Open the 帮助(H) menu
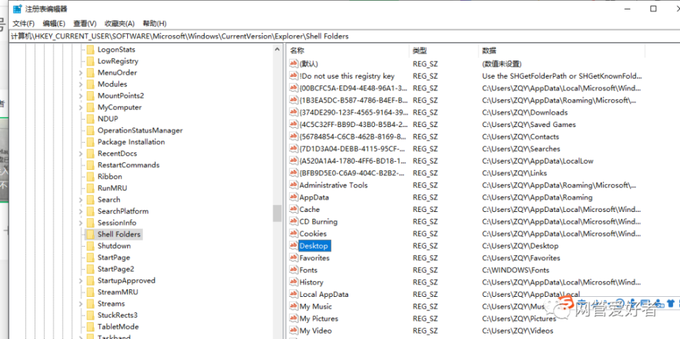Screen dimensions: 680x339 [154, 23]
